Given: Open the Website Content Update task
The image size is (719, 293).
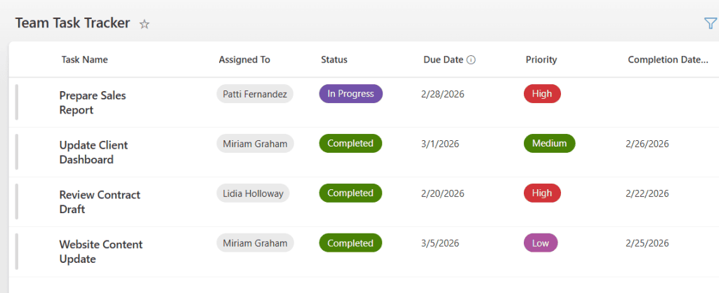Looking at the screenshot, I should (x=100, y=252).
